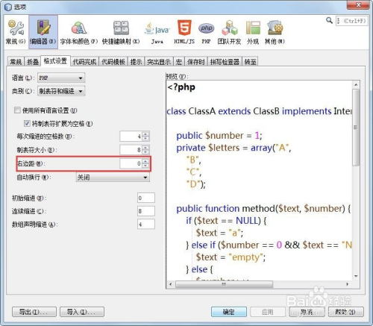This screenshot has height=326, width=373.
Task: Switch to the 代码完成 tab
Action: (84, 61)
